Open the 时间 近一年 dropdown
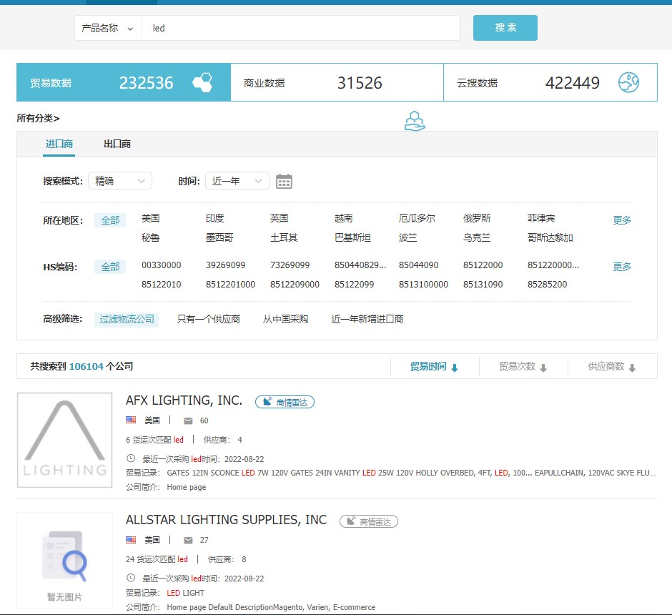 click(237, 181)
